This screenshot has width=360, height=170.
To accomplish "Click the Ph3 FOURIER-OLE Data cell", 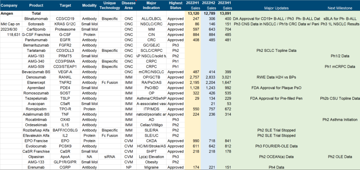I will [x=276, y=146].
